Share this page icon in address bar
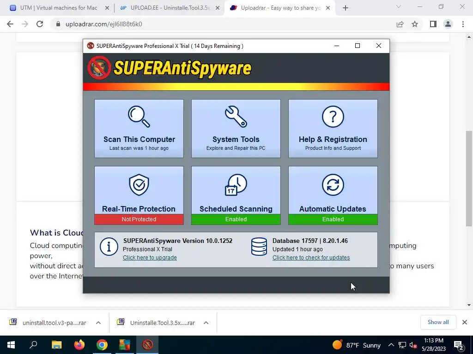This screenshot has width=473, height=354. point(400,24)
